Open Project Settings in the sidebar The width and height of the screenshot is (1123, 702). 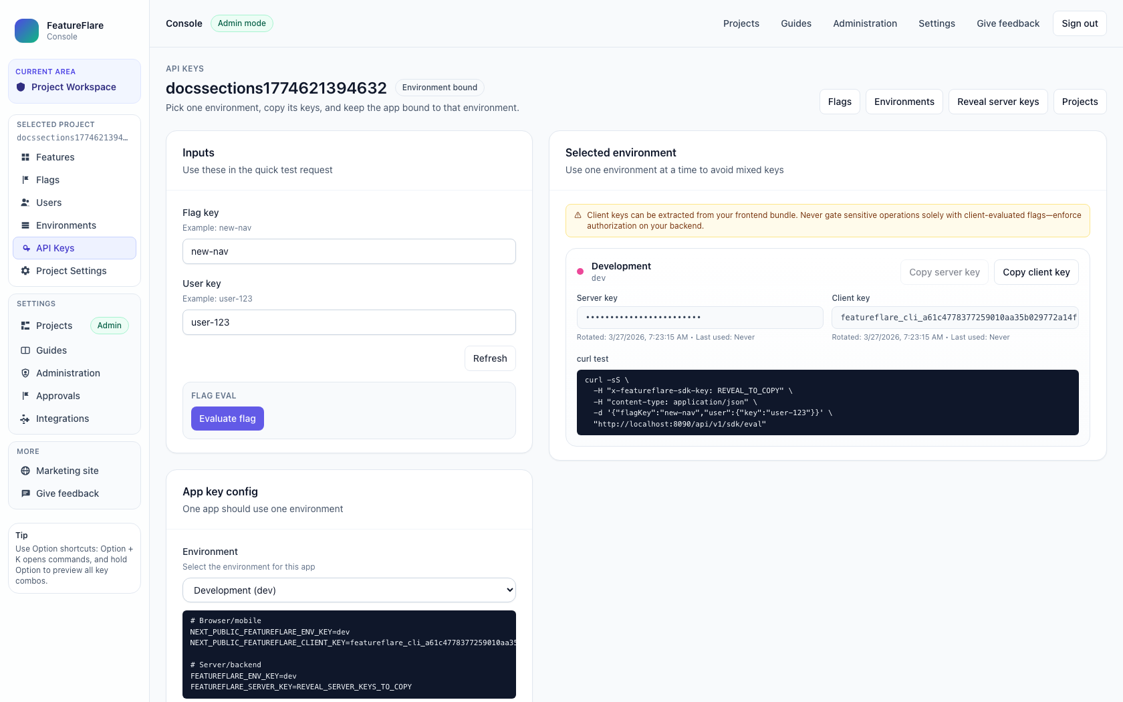pyautogui.click(x=74, y=271)
